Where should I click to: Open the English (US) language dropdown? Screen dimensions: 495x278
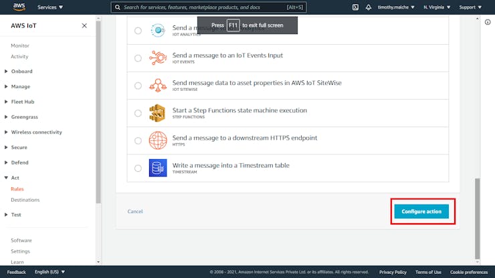(x=50, y=272)
